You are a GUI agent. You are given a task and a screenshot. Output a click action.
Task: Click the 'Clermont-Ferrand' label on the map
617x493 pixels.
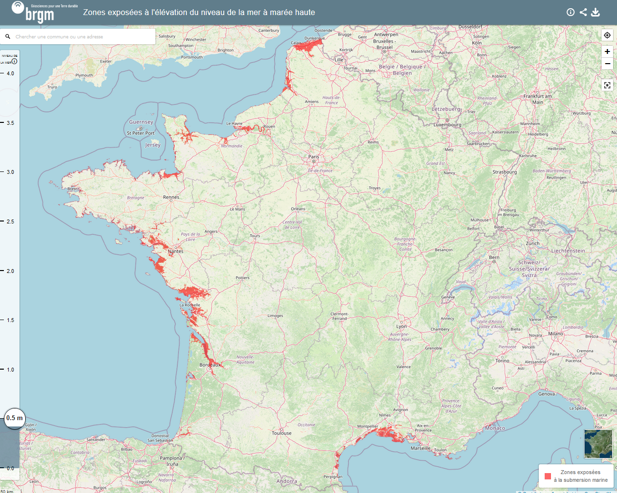tap(339, 316)
